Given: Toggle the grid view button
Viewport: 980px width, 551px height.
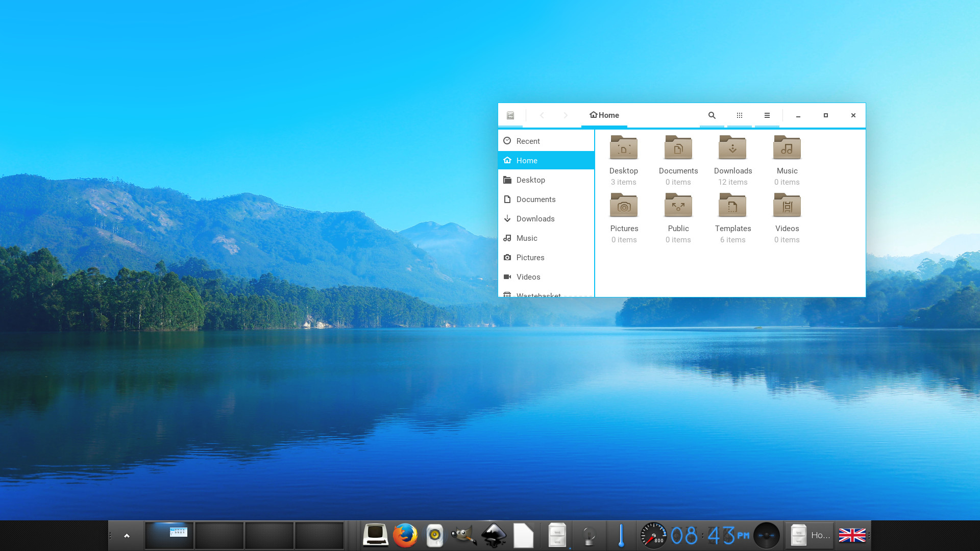Looking at the screenshot, I should [739, 115].
